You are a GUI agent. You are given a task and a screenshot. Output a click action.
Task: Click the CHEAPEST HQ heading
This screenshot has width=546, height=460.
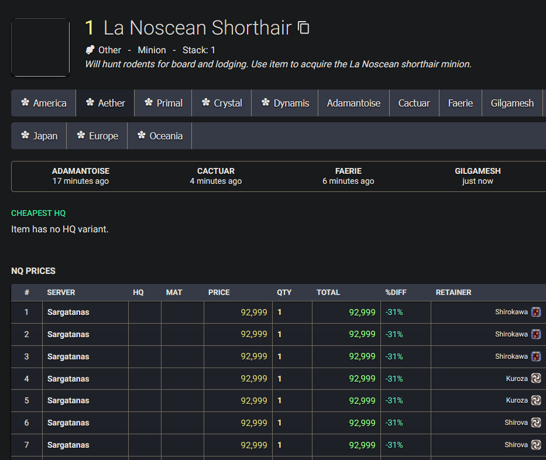[38, 213]
